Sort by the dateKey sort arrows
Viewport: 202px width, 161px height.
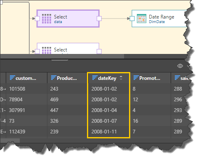point(121,78)
